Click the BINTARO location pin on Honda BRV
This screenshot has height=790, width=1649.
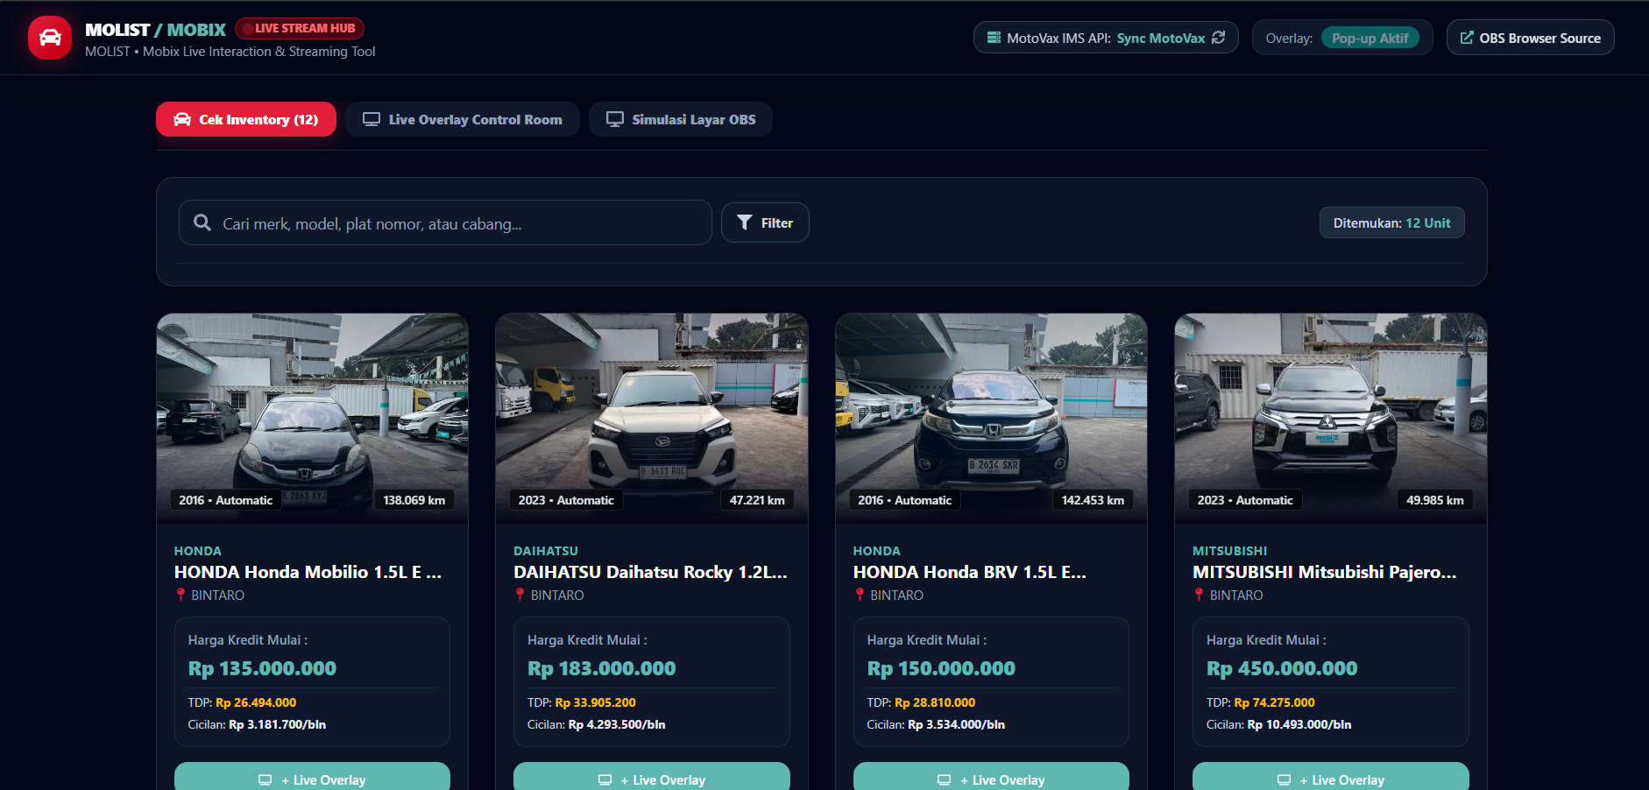pyautogui.click(x=860, y=595)
